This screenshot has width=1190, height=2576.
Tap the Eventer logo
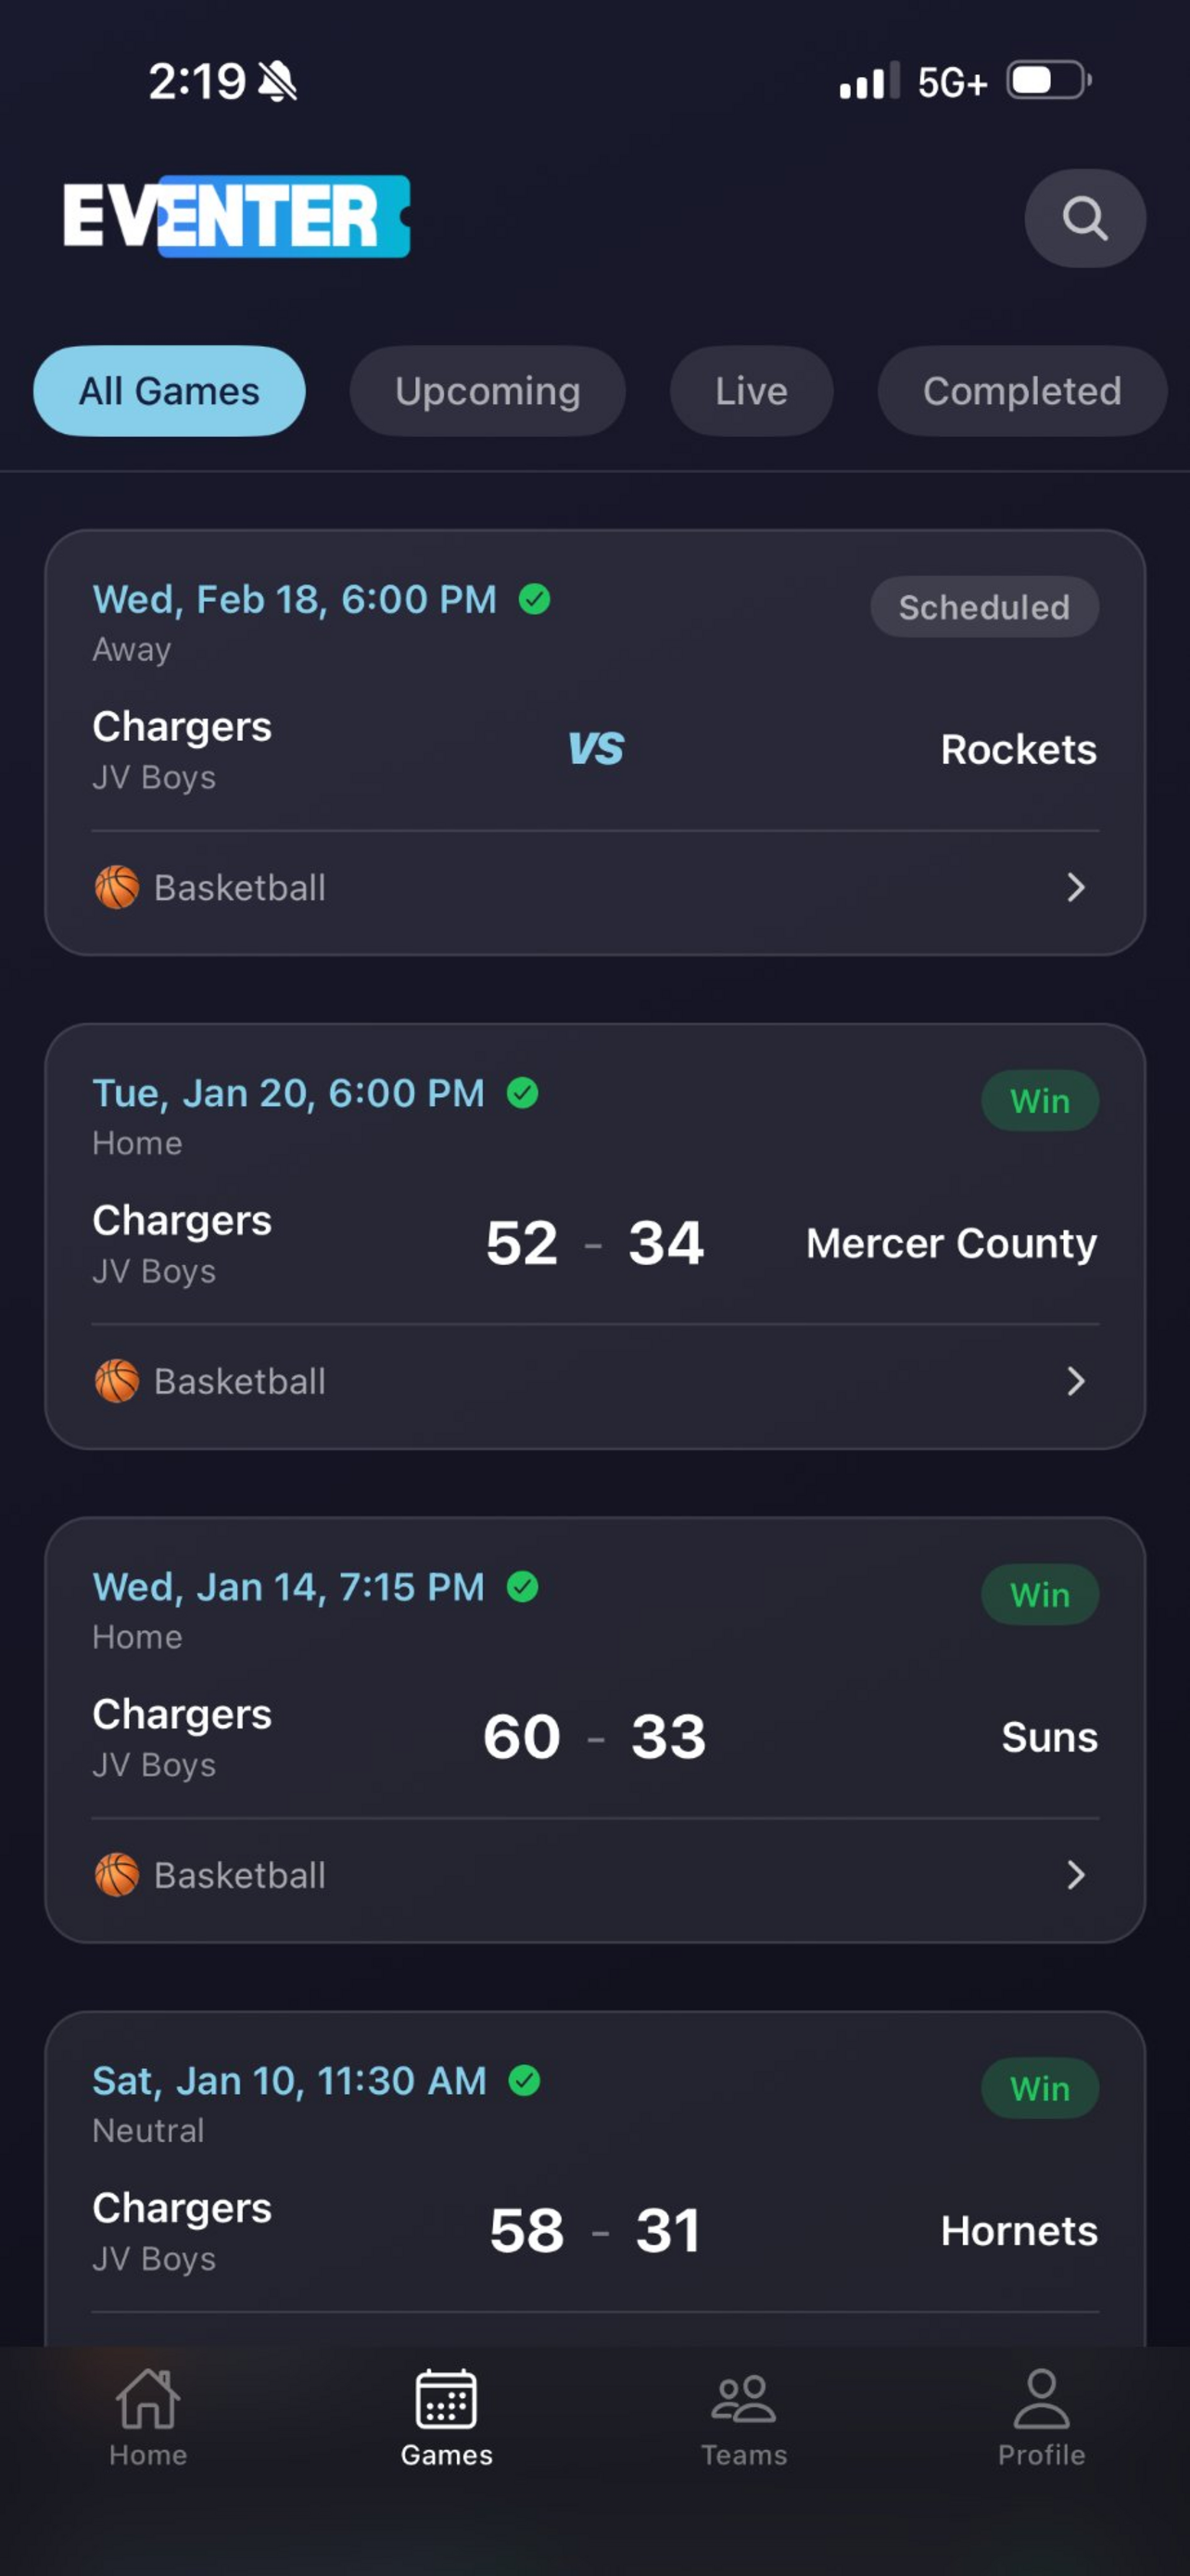[237, 216]
